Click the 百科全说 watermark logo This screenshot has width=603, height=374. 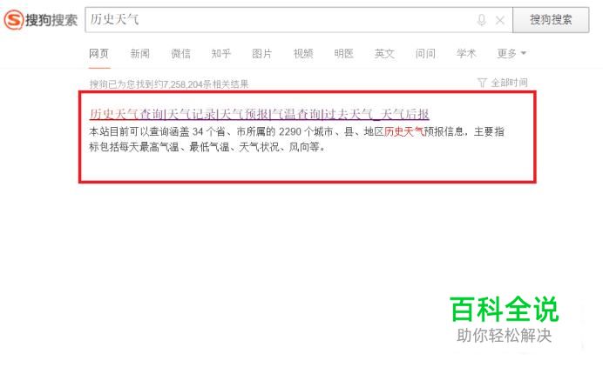505,319
